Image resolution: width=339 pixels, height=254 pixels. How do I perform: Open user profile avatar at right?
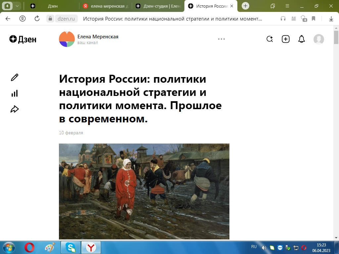319,39
